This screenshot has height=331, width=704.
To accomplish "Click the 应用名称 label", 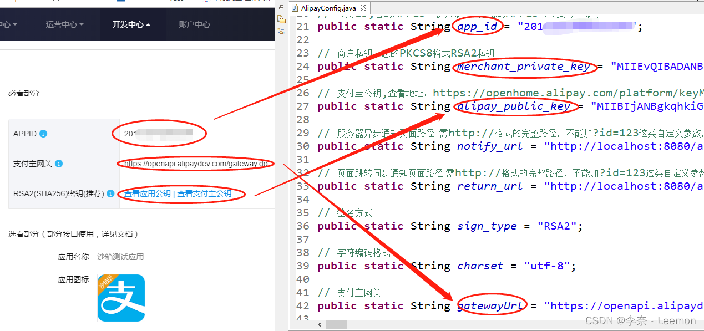I will coord(73,257).
